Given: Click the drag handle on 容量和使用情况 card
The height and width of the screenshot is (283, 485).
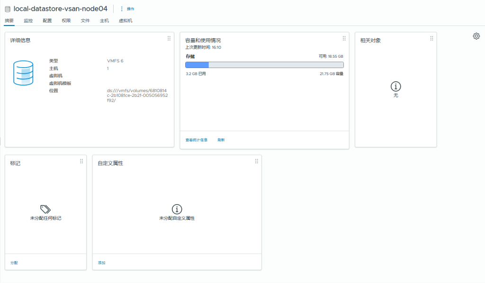Looking at the screenshot, I should (344, 38).
